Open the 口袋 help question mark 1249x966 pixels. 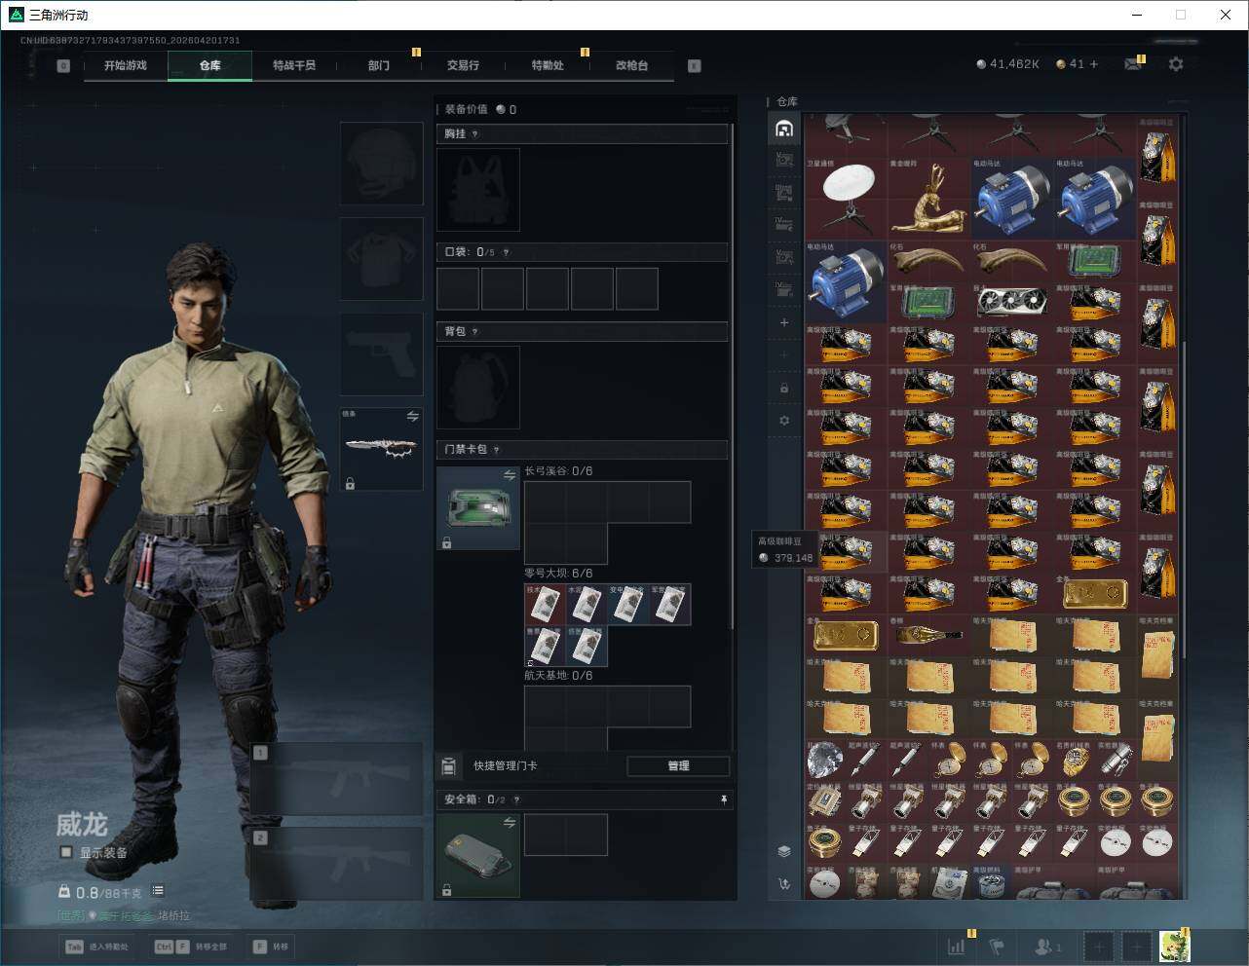(x=505, y=252)
